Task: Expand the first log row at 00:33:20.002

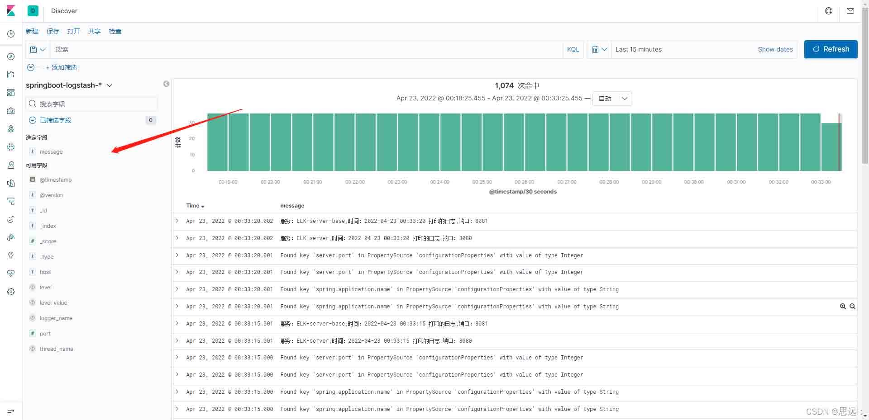Action: [x=177, y=221]
